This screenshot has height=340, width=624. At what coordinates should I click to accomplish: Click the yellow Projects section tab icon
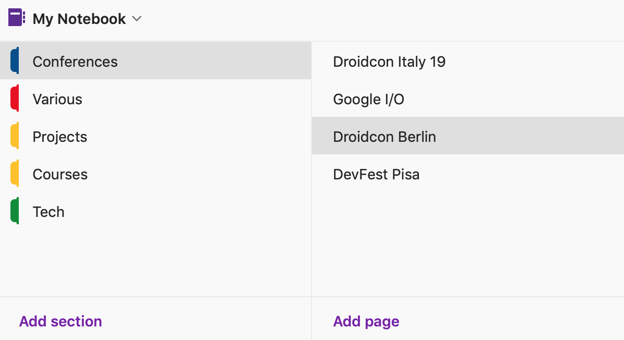pos(15,136)
